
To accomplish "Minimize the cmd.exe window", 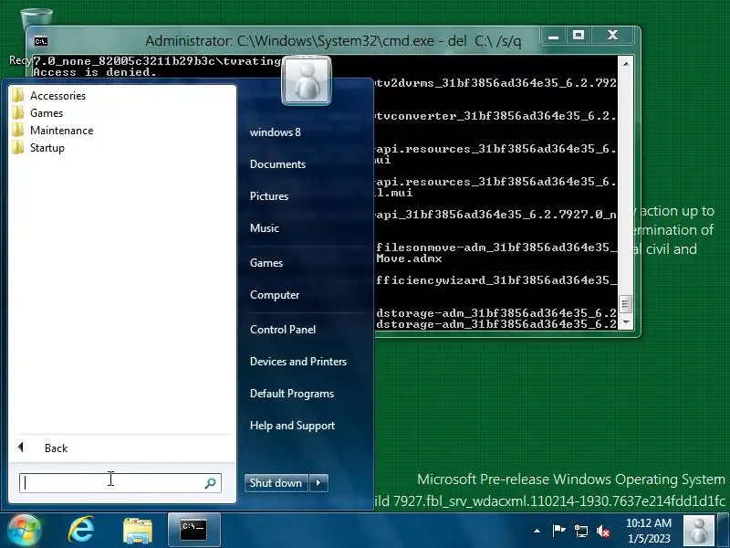I will pos(553,36).
